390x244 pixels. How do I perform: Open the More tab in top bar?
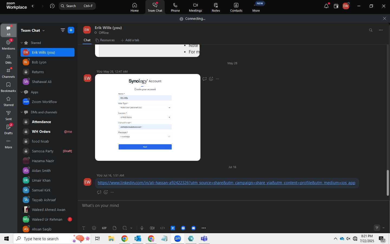coord(256,7)
